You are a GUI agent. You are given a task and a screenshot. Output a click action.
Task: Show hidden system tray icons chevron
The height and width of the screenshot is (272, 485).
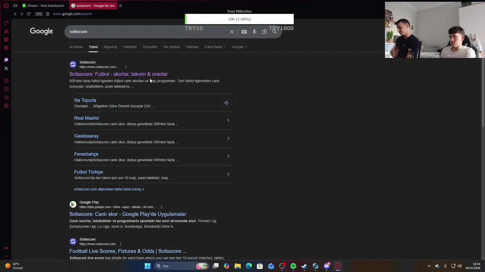tap(429, 266)
